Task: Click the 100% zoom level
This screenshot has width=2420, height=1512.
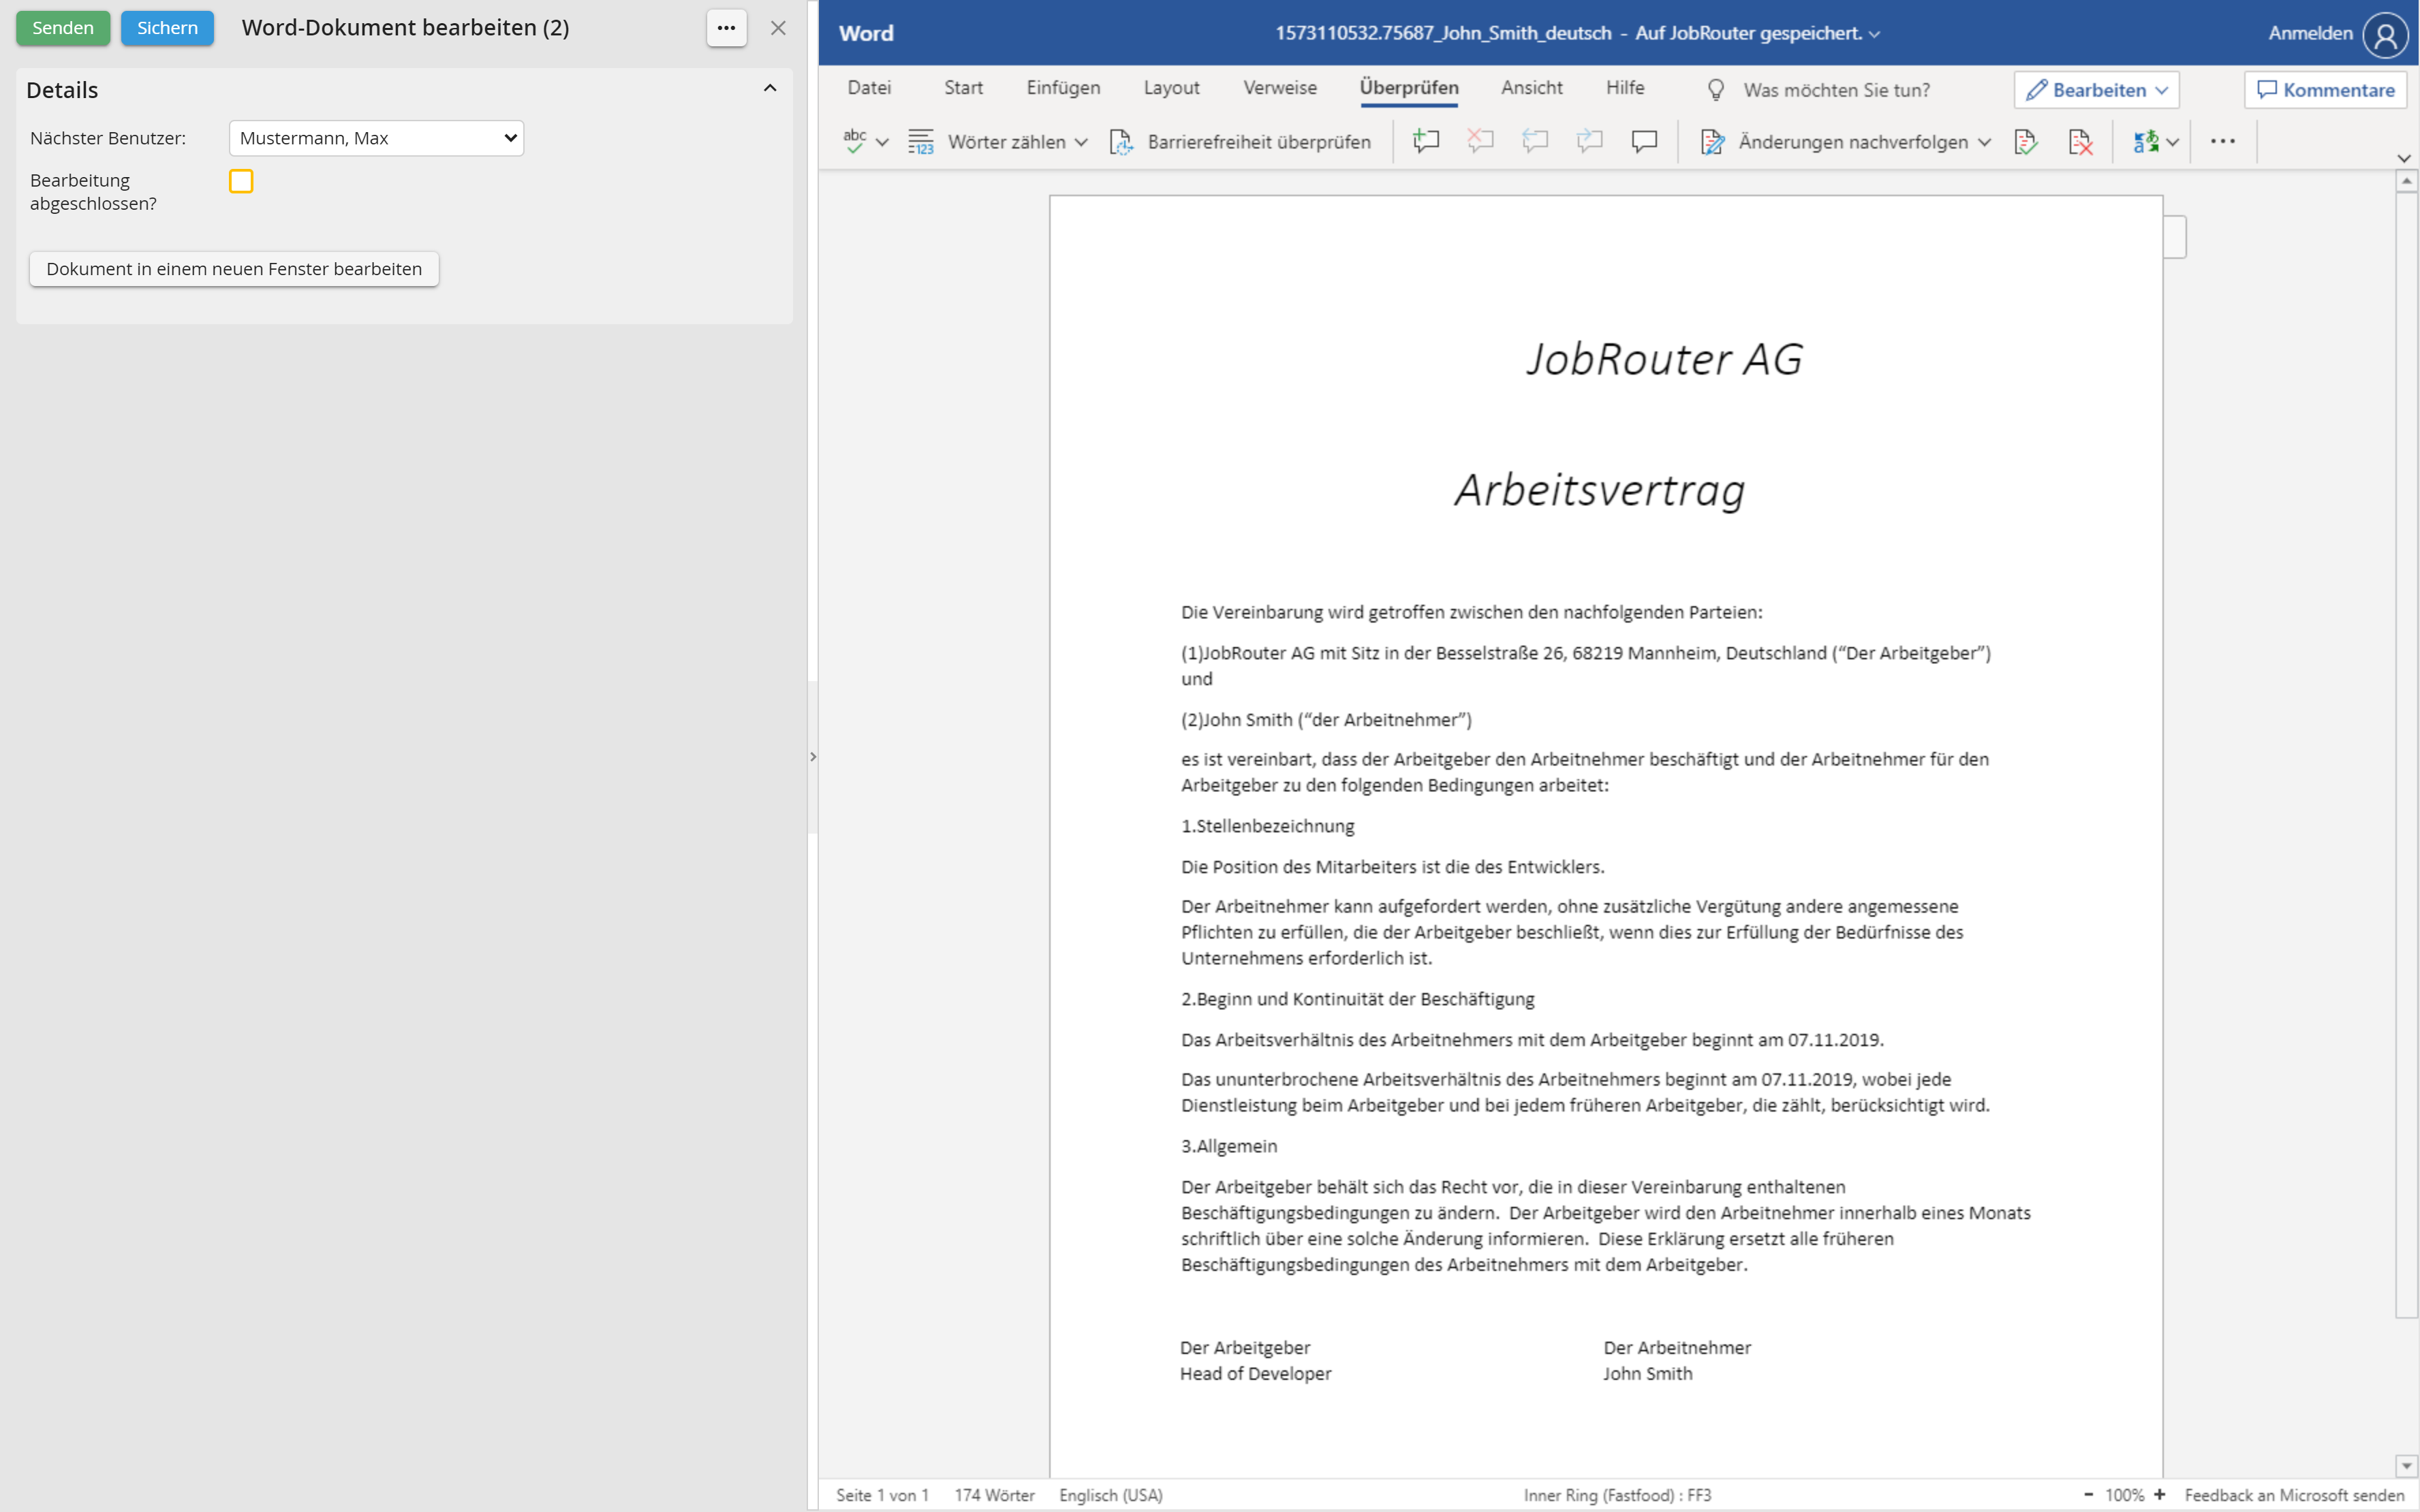Action: (2124, 1495)
